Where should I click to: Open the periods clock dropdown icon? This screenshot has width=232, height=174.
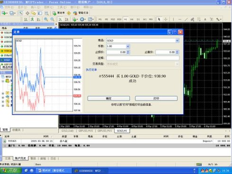[x=82, y=19]
